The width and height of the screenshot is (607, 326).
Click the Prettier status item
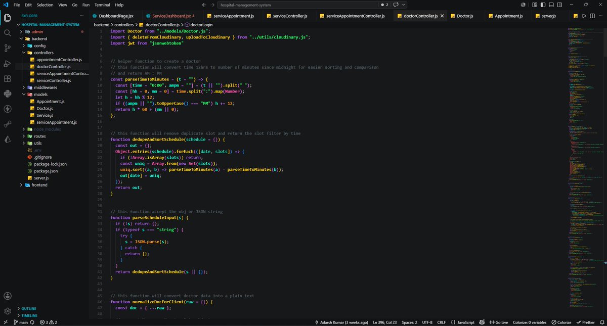click(585, 322)
